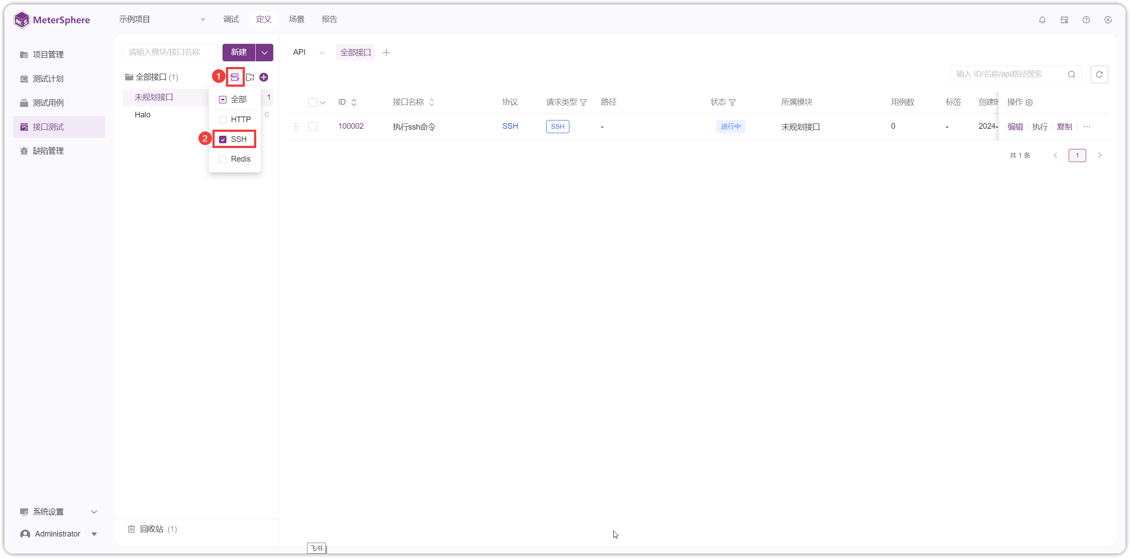Viewport: 1130px width, 558px height.
Task: Open the help question-mark icon
Action: [1086, 20]
